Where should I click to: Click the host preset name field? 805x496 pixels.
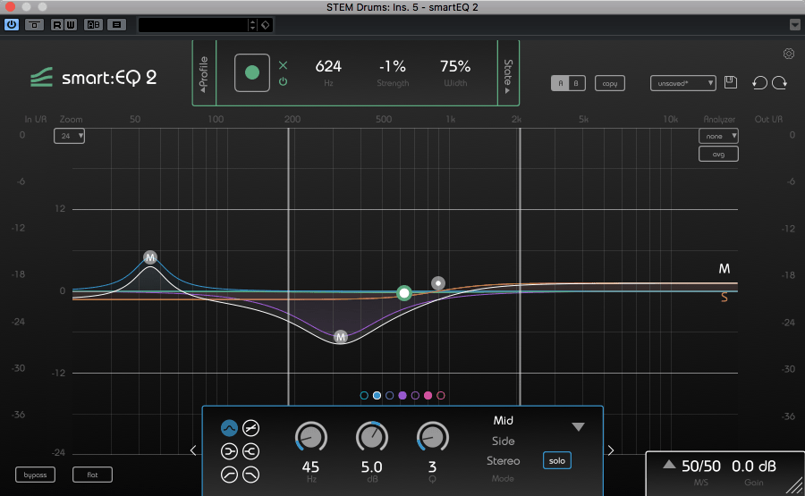(x=193, y=25)
